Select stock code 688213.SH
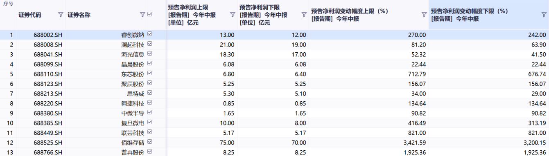 click(x=47, y=94)
